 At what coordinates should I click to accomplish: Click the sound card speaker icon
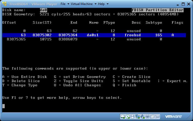coord(143,117)
